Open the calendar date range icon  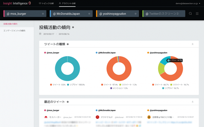(x=40, y=34)
